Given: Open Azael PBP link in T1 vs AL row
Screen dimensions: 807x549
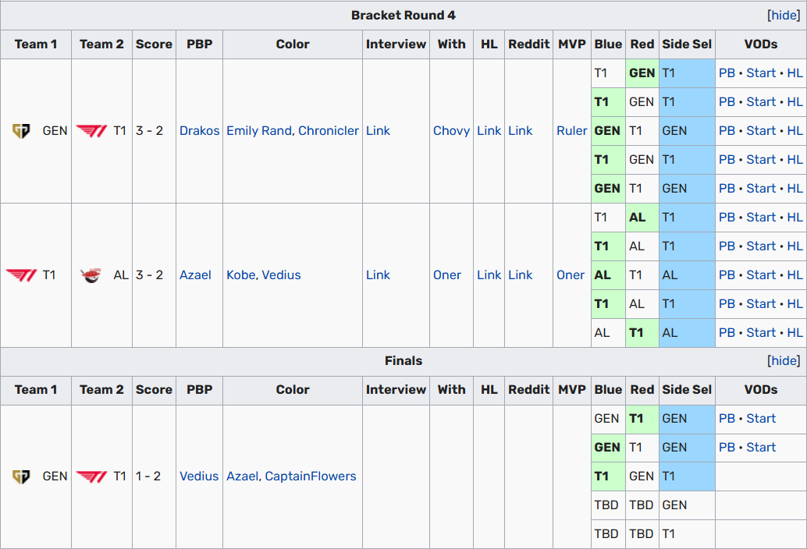Looking at the screenshot, I should coord(195,275).
